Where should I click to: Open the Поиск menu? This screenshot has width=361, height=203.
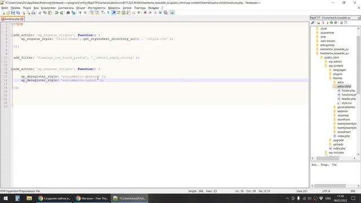[x=27, y=8]
